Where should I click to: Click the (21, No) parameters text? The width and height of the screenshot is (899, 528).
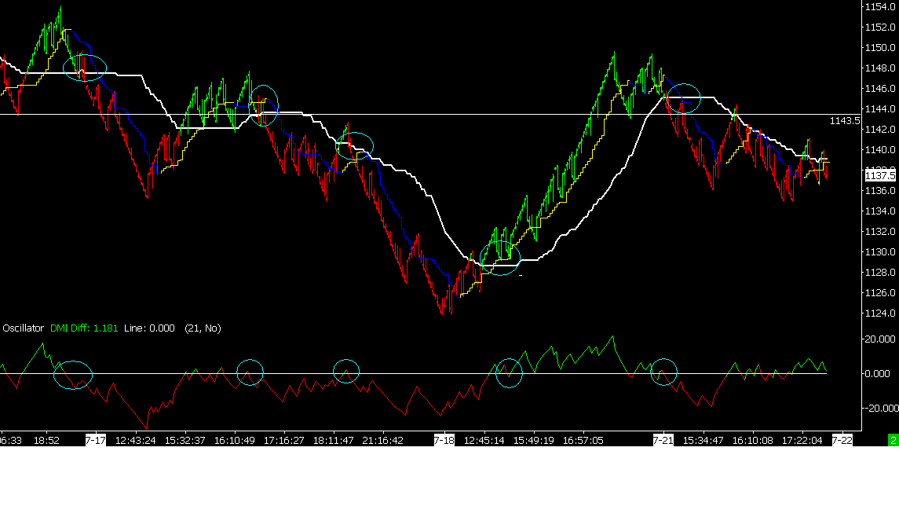pyautogui.click(x=203, y=328)
